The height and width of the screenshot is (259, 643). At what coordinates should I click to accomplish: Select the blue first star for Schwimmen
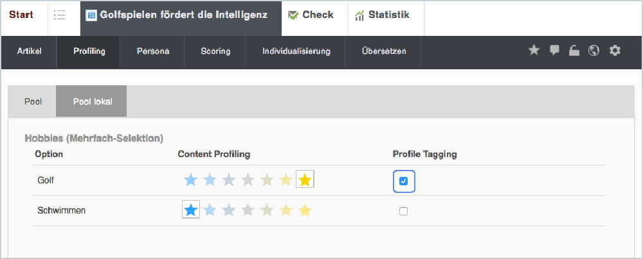tap(191, 210)
